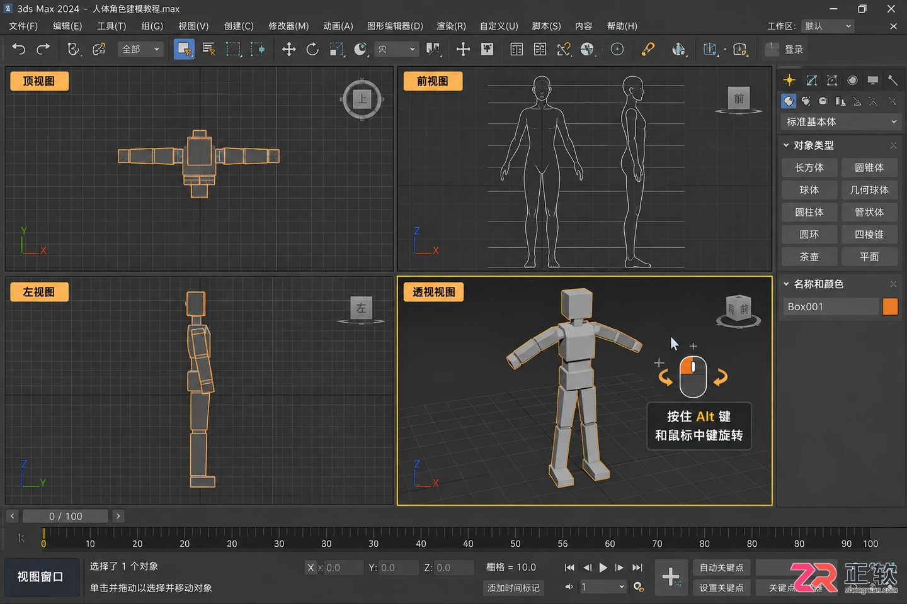Image resolution: width=907 pixels, height=604 pixels.
Task: Click the Redo arrow icon
Action: pos(43,49)
